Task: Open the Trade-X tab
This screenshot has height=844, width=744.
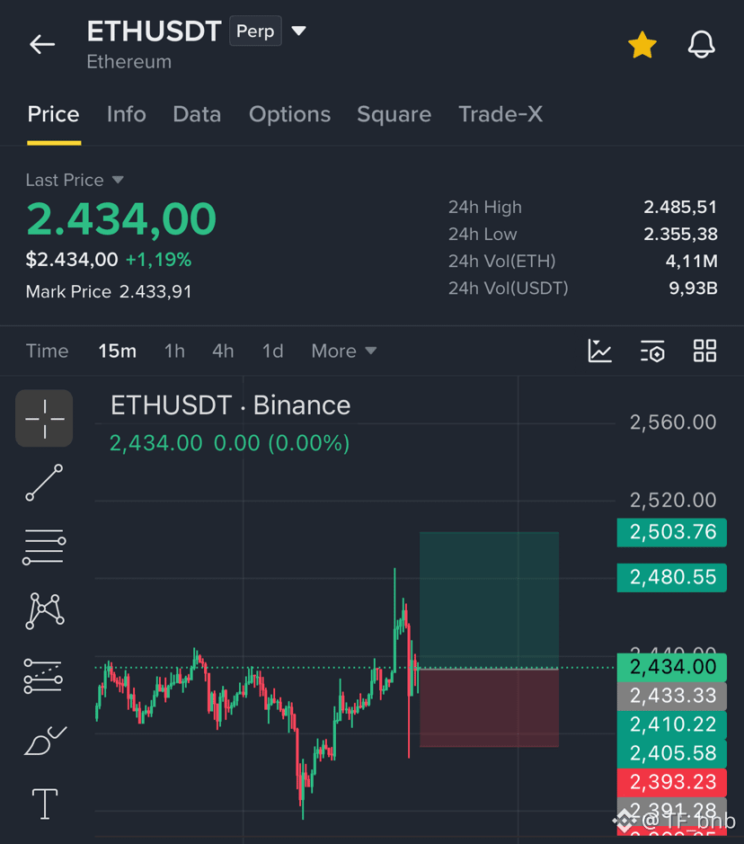Action: coord(500,114)
